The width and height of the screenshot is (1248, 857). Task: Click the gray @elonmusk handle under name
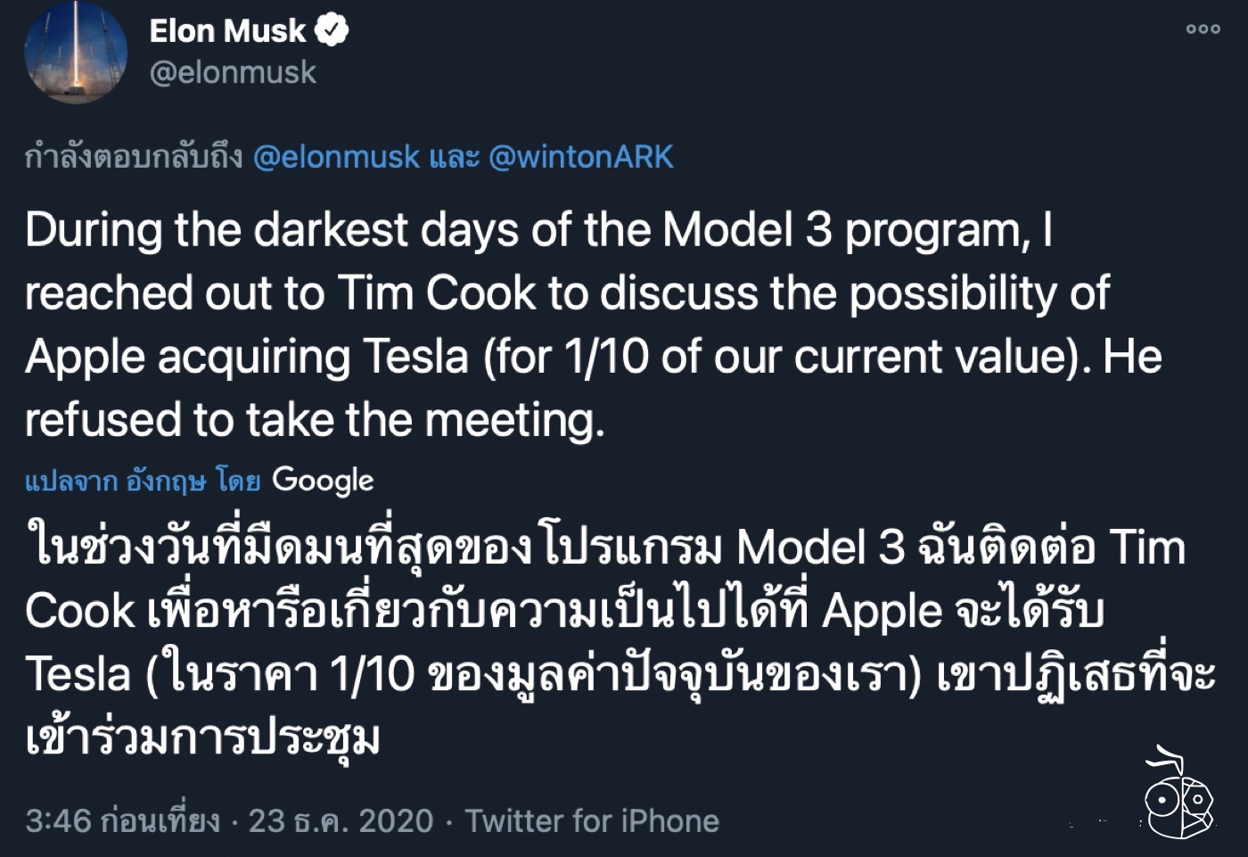click(233, 72)
